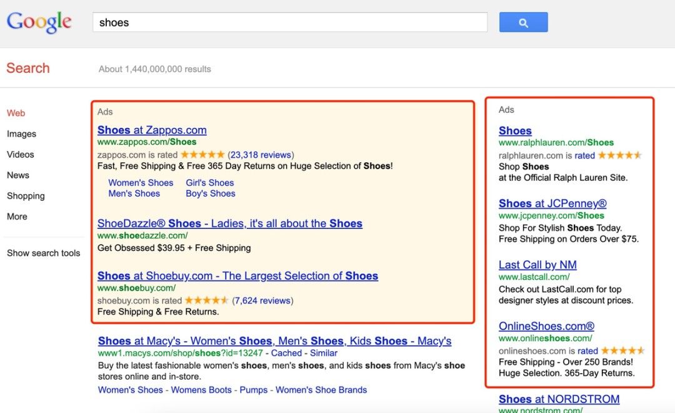Select Images in the left sidebar
The width and height of the screenshot is (675, 413).
(21, 134)
